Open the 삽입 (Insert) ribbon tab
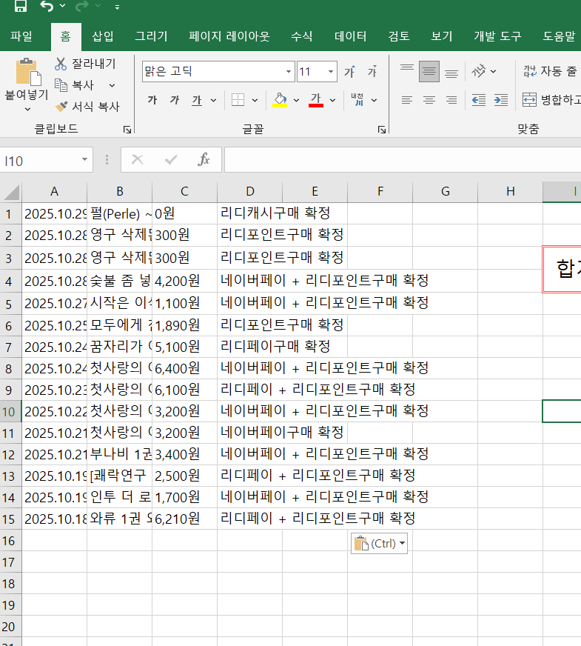Viewport: 581px width, 646px height. [103, 36]
